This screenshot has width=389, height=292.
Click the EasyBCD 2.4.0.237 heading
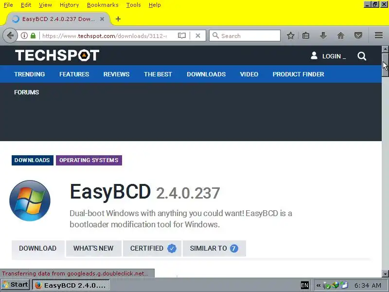click(145, 192)
